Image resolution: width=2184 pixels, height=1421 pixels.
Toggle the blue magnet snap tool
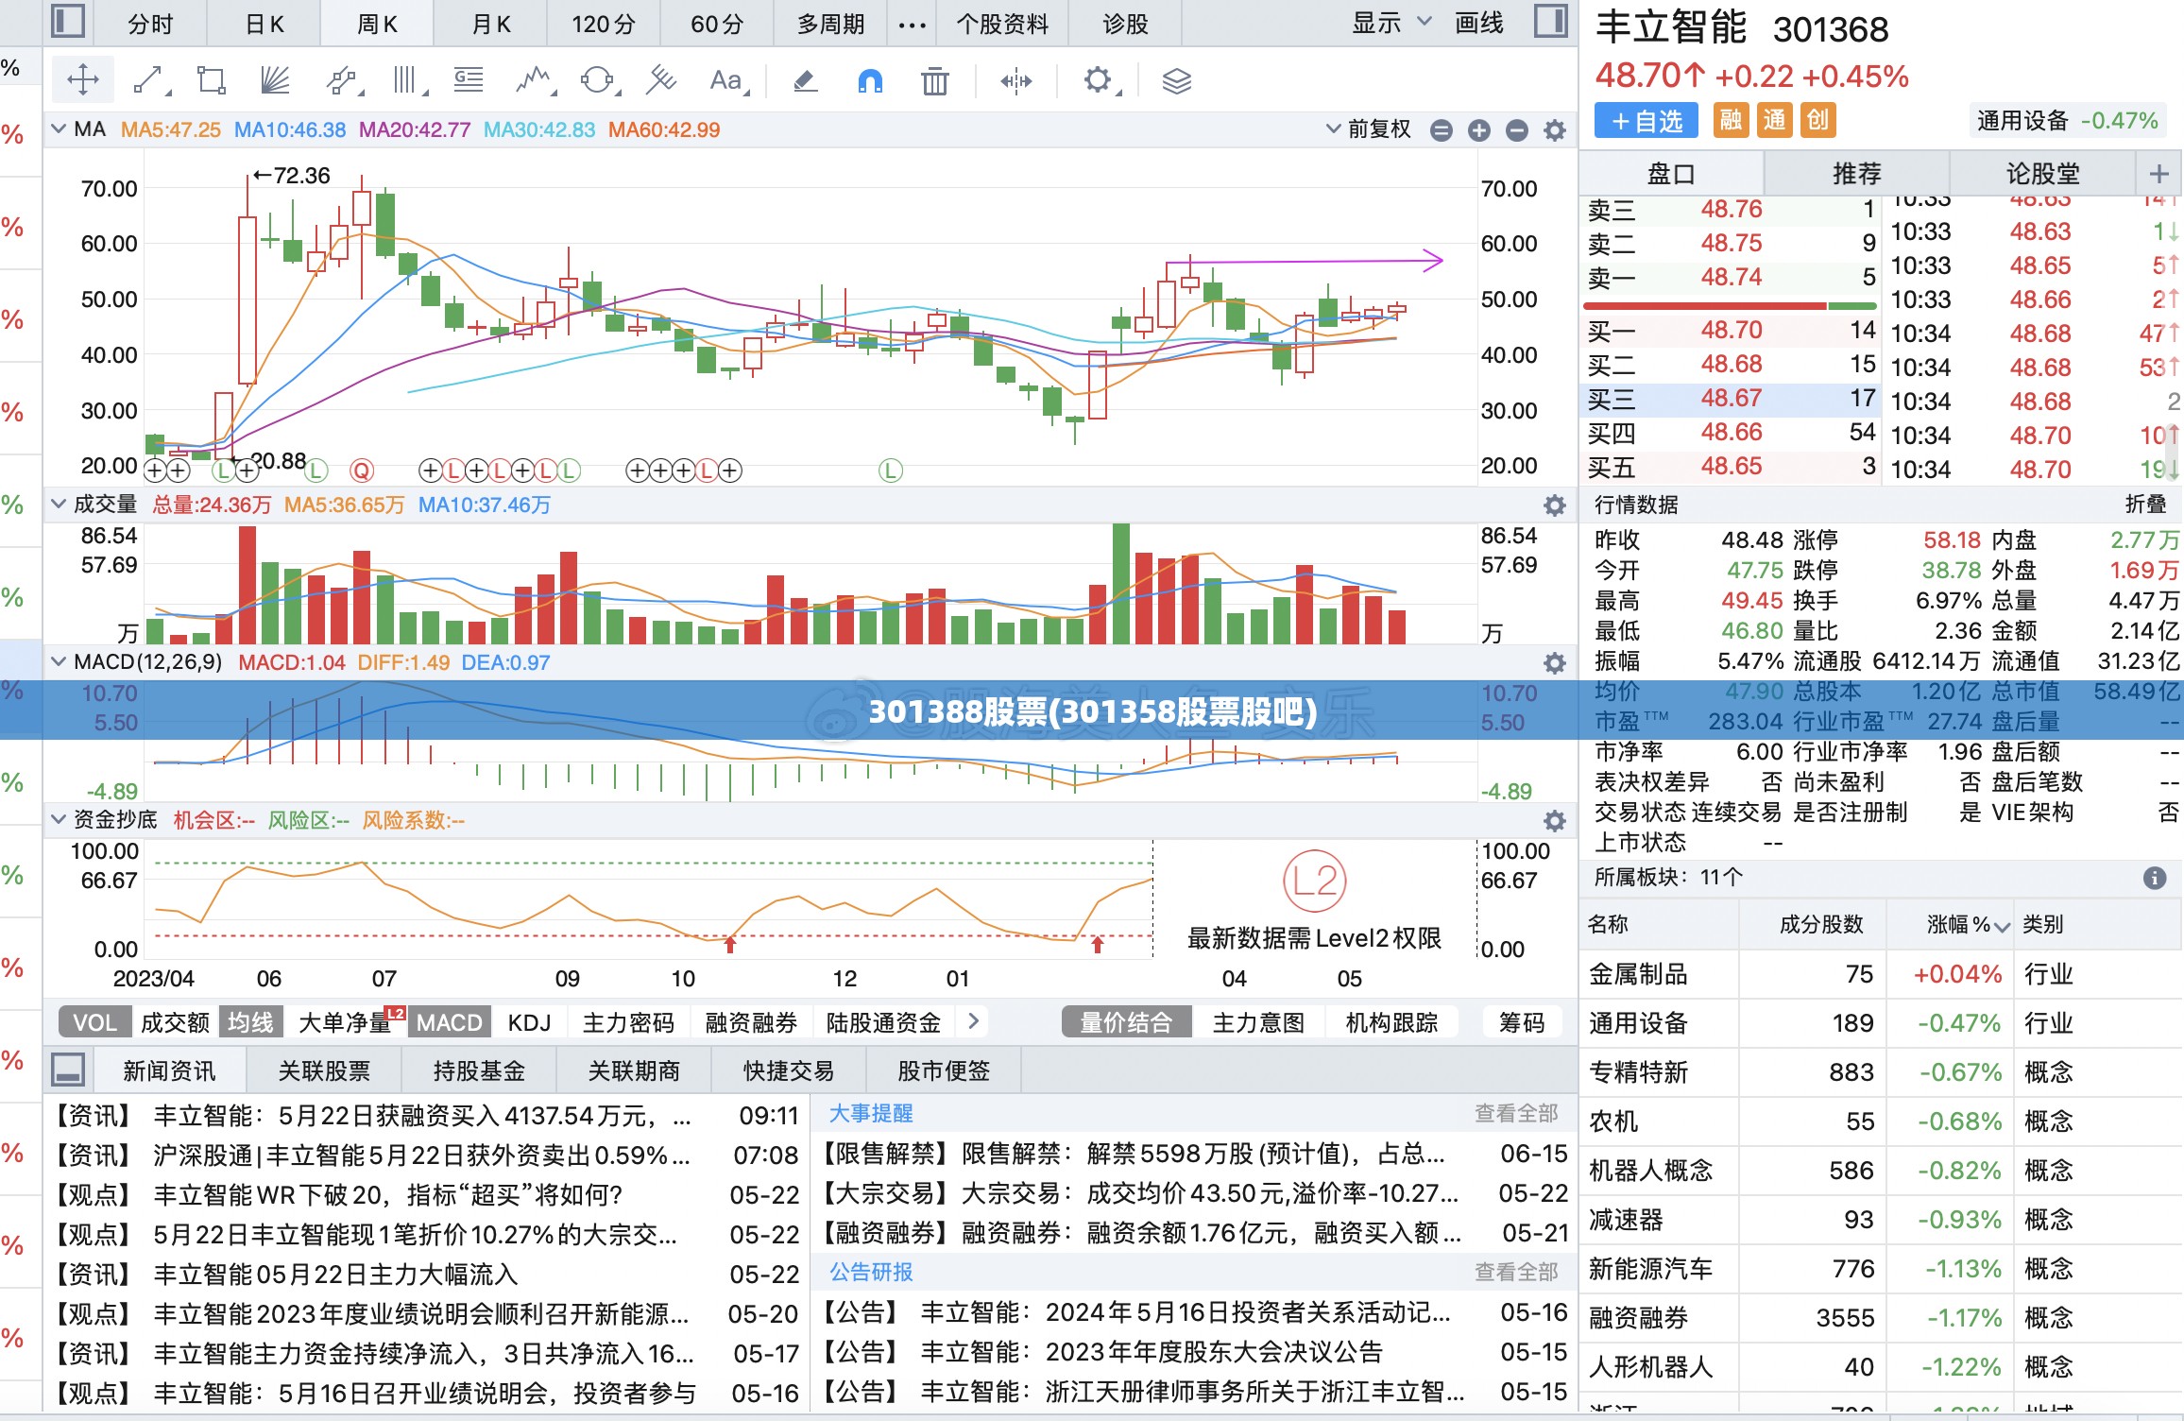[870, 81]
